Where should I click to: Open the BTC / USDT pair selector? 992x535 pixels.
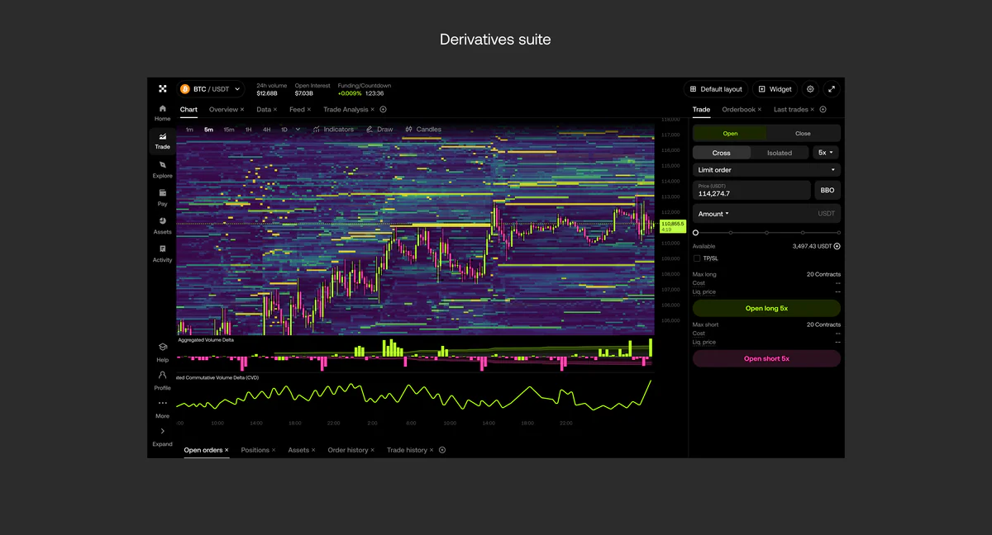click(x=210, y=89)
